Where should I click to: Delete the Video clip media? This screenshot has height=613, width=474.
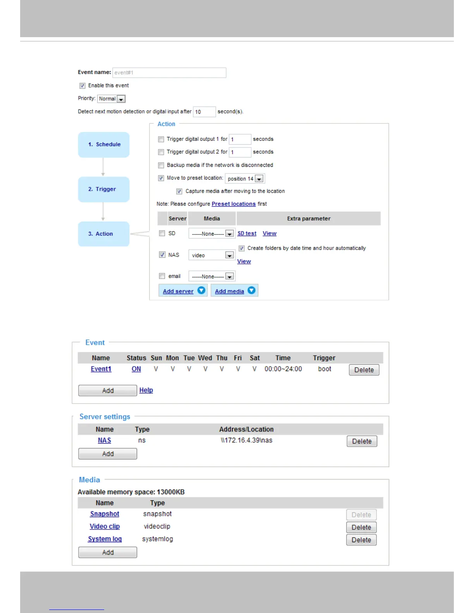pyautogui.click(x=361, y=527)
